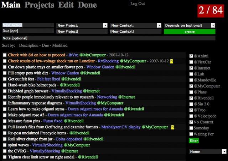The image size is (228, 161).
Task: Open the Edit tab
Action: click(66, 5)
